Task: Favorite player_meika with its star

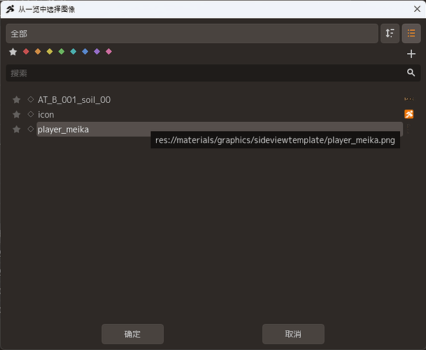Action: point(17,129)
